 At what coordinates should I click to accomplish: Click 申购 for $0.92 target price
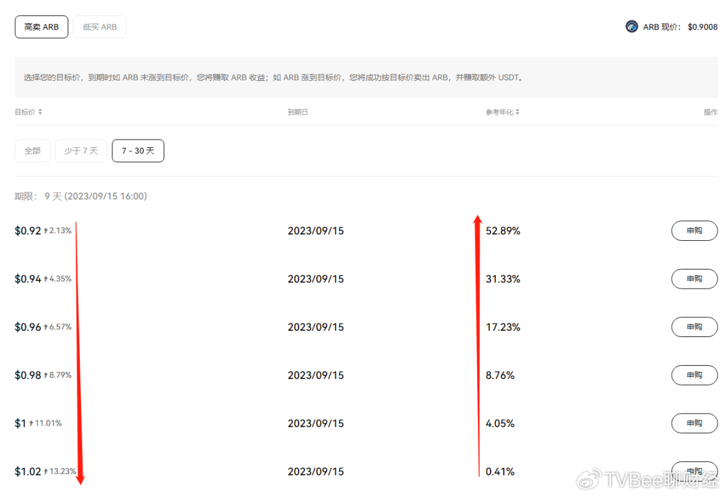pyautogui.click(x=694, y=231)
